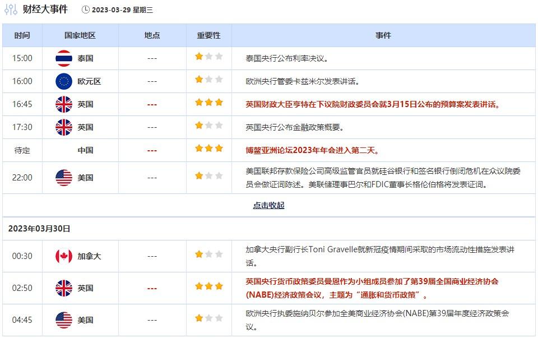Open the 博鳌亚洲论坛2023年年会 event link
The height and width of the screenshot is (338, 538).
313,150
